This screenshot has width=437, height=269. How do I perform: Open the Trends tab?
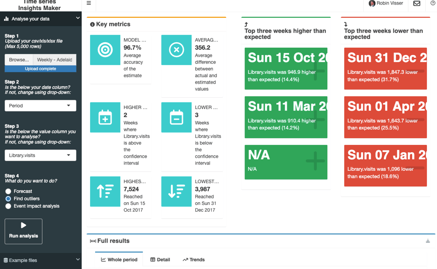[x=194, y=259]
